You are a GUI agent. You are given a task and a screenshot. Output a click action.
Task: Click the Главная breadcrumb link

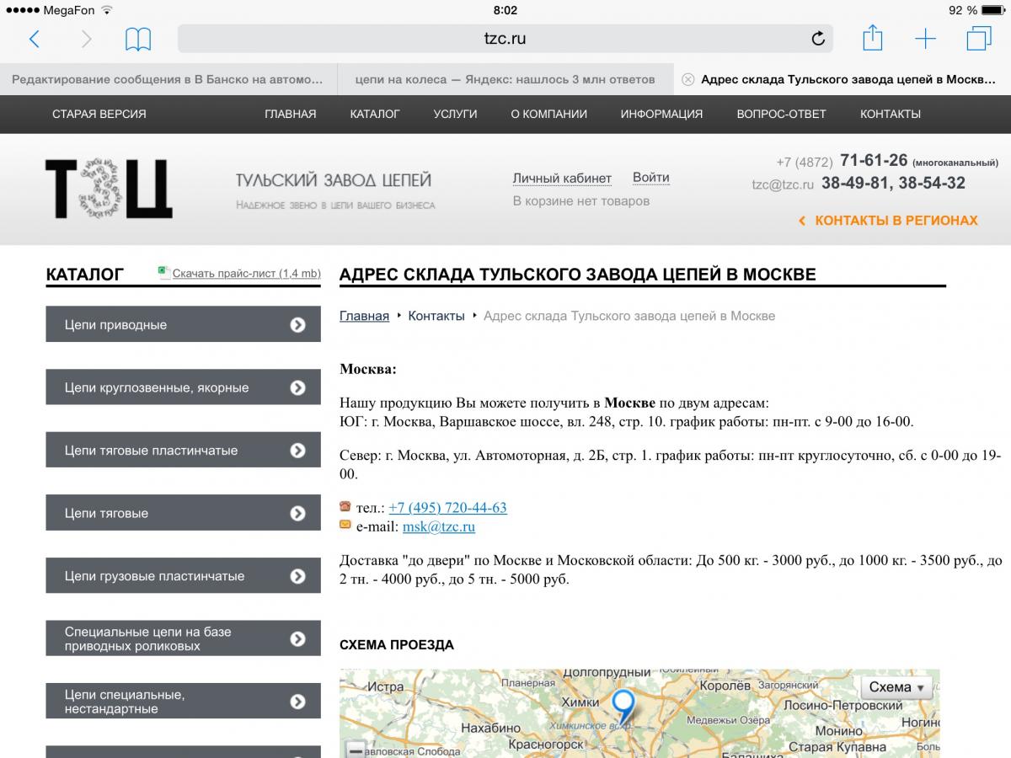click(x=364, y=316)
